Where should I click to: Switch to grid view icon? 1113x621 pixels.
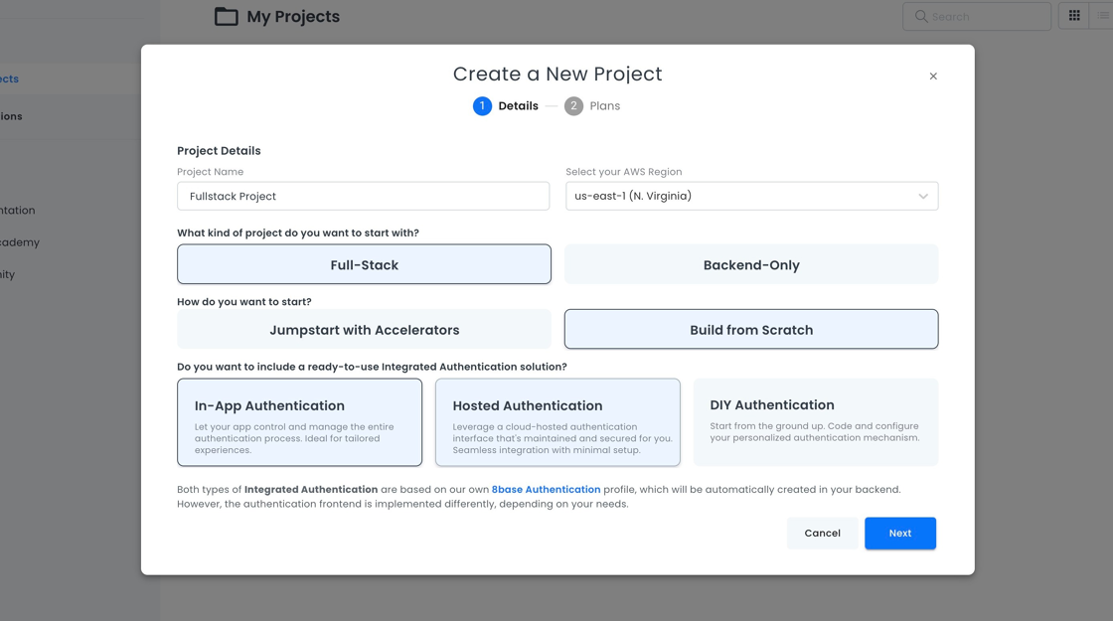1074,16
